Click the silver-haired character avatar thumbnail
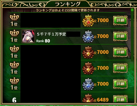 [28, 36]
